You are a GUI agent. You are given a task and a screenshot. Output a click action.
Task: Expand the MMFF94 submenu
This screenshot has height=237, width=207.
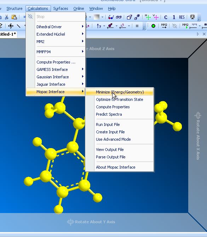[x=56, y=52]
